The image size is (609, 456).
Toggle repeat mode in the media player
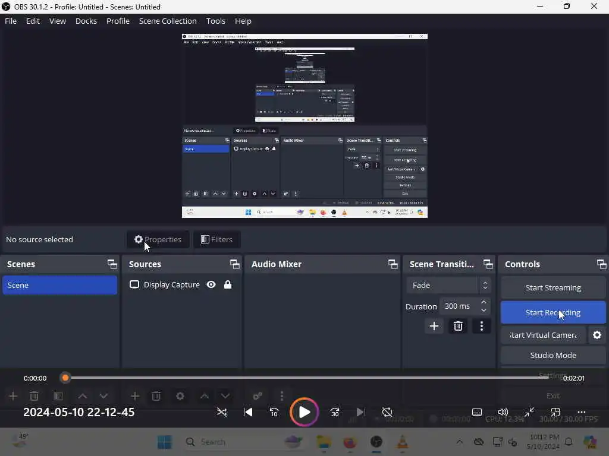387,412
